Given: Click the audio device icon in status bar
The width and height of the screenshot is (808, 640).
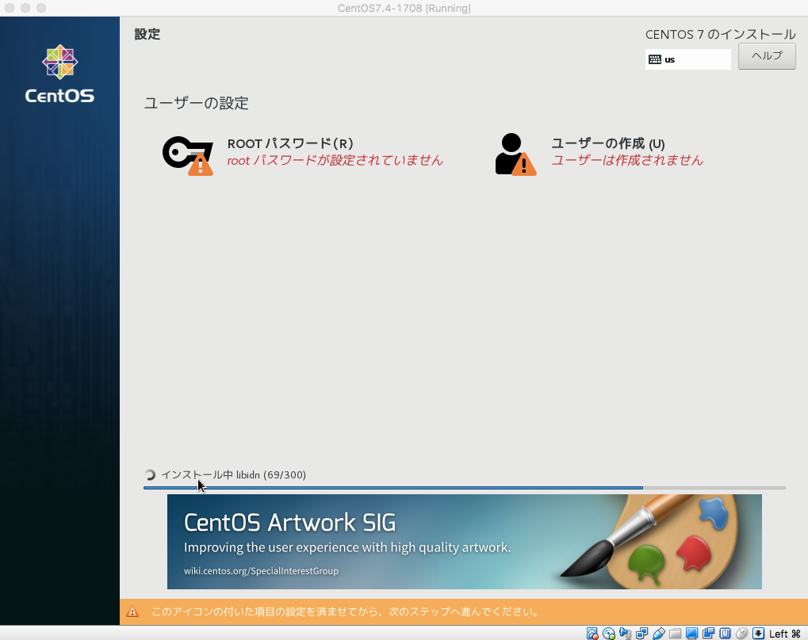Looking at the screenshot, I should 626,634.
